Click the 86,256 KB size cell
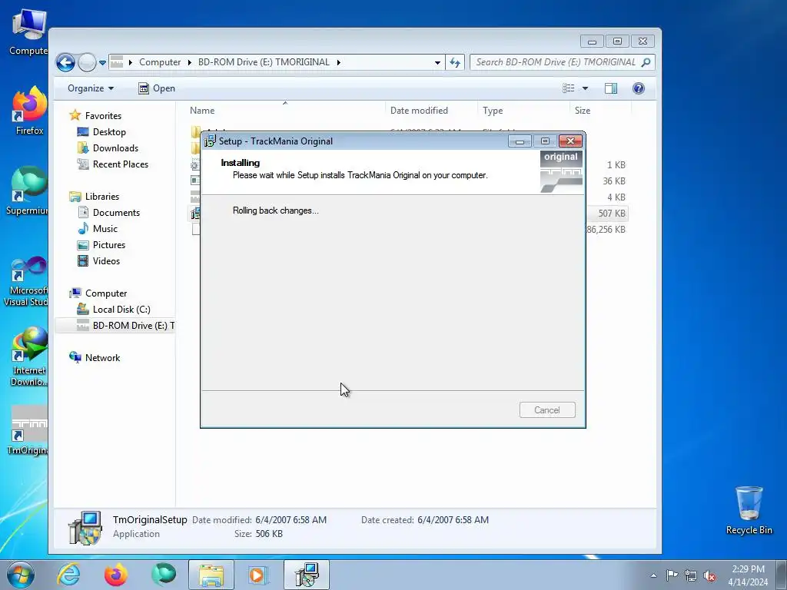 (x=606, y=229)
